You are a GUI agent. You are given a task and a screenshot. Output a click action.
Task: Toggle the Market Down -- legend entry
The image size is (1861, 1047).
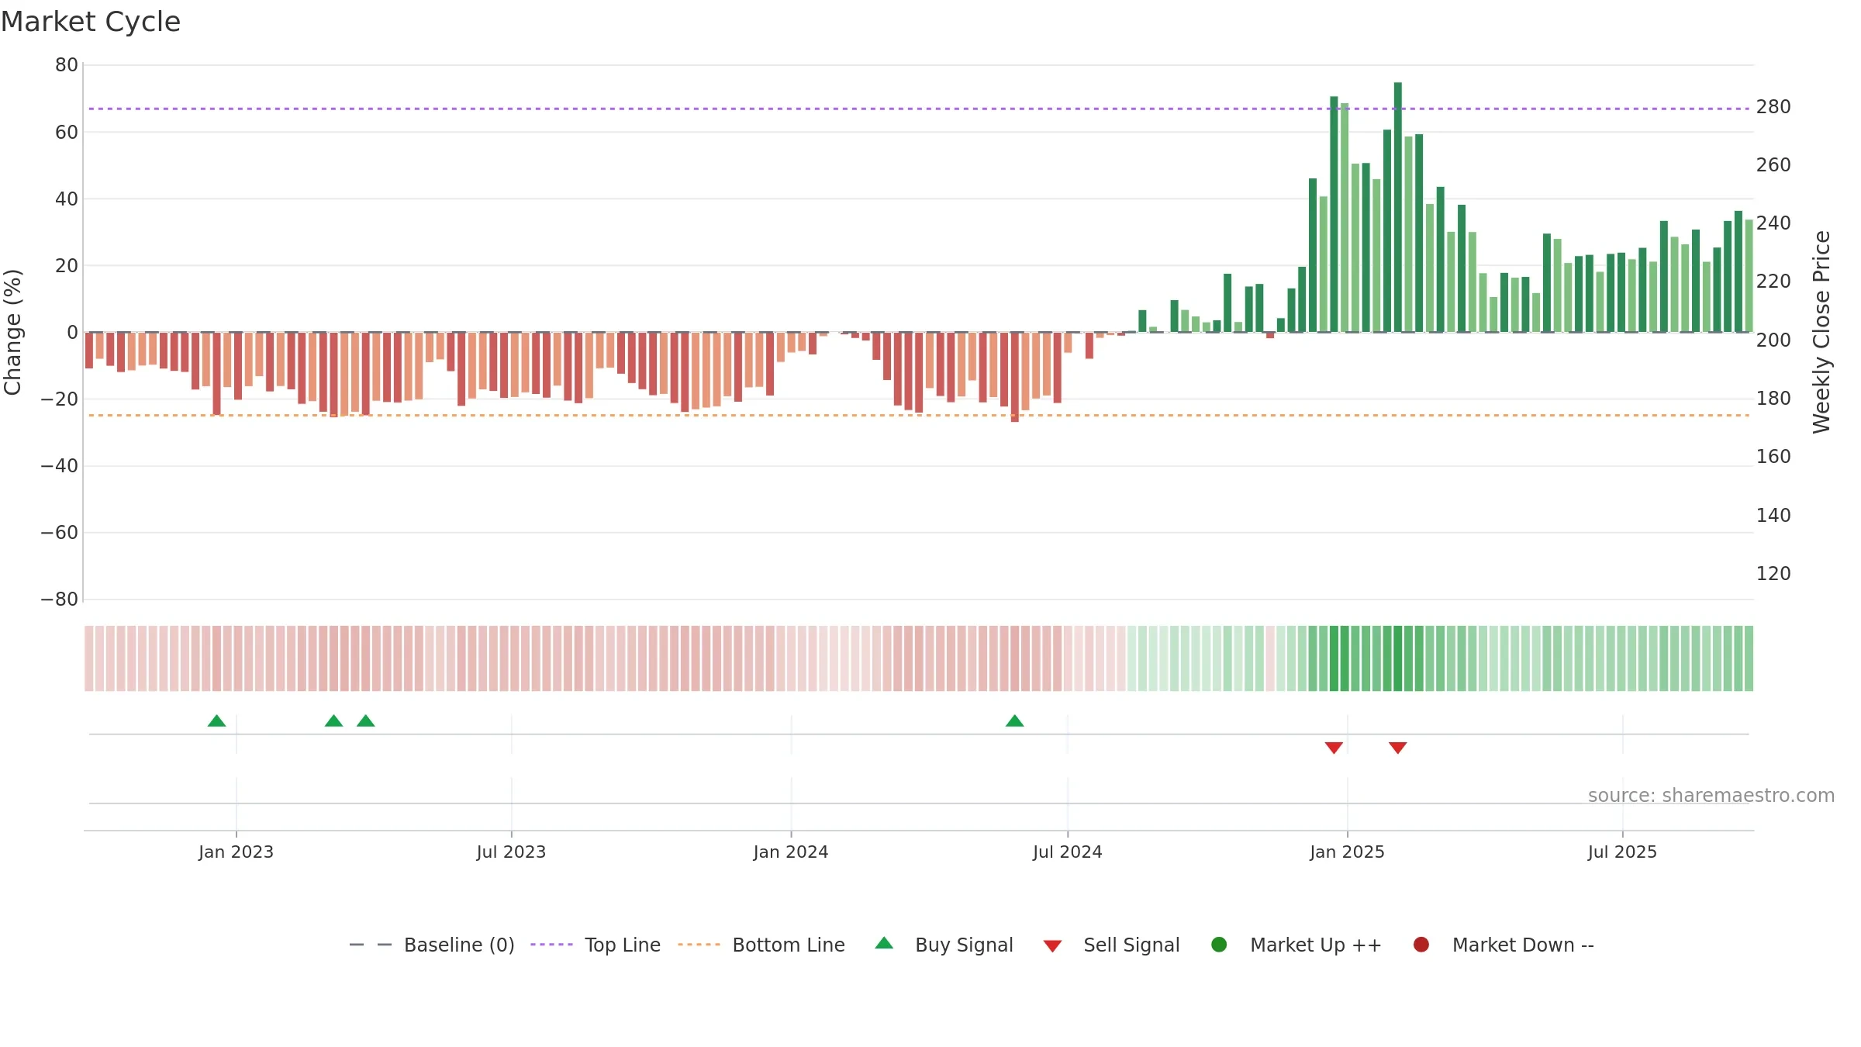(1503, 945)
